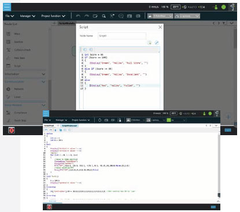Click the pencil edit icon in Script dialog

[157, 43]
